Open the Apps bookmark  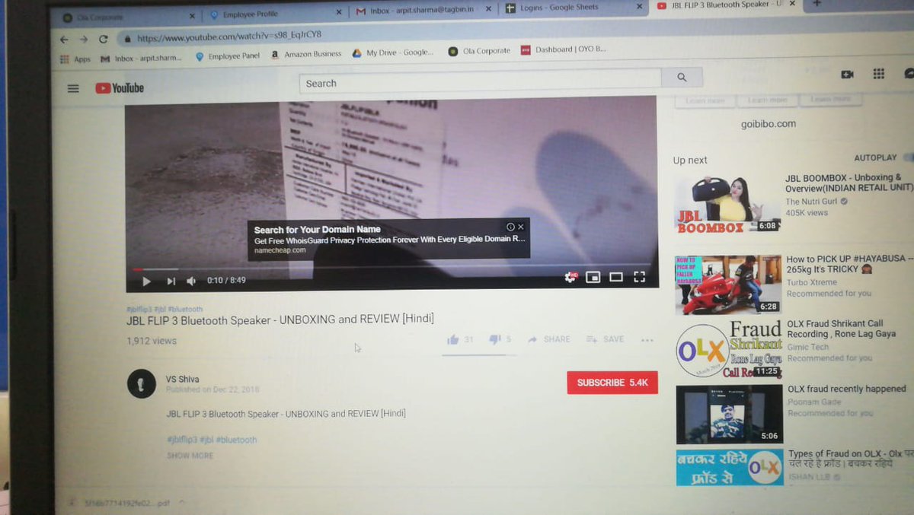75,59
